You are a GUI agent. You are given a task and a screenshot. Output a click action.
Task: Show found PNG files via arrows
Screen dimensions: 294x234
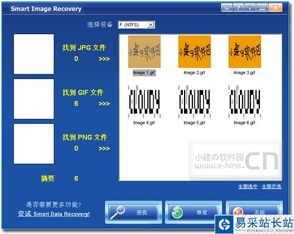click(x=104, y=148)
